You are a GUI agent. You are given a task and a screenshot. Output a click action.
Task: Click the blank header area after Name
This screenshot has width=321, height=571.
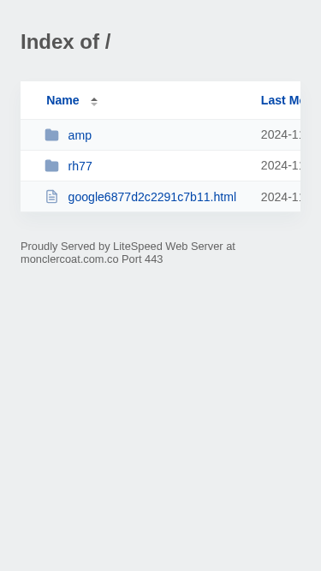178,100
